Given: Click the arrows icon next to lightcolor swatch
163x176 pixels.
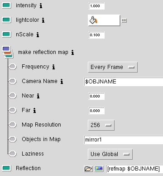Looking at the screenshot, I should (124, 20).
